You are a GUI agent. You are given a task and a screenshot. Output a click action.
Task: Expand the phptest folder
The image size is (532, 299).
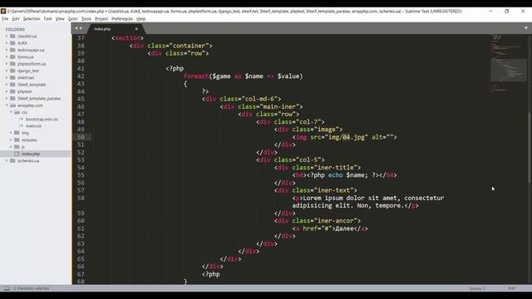[7, 91]
